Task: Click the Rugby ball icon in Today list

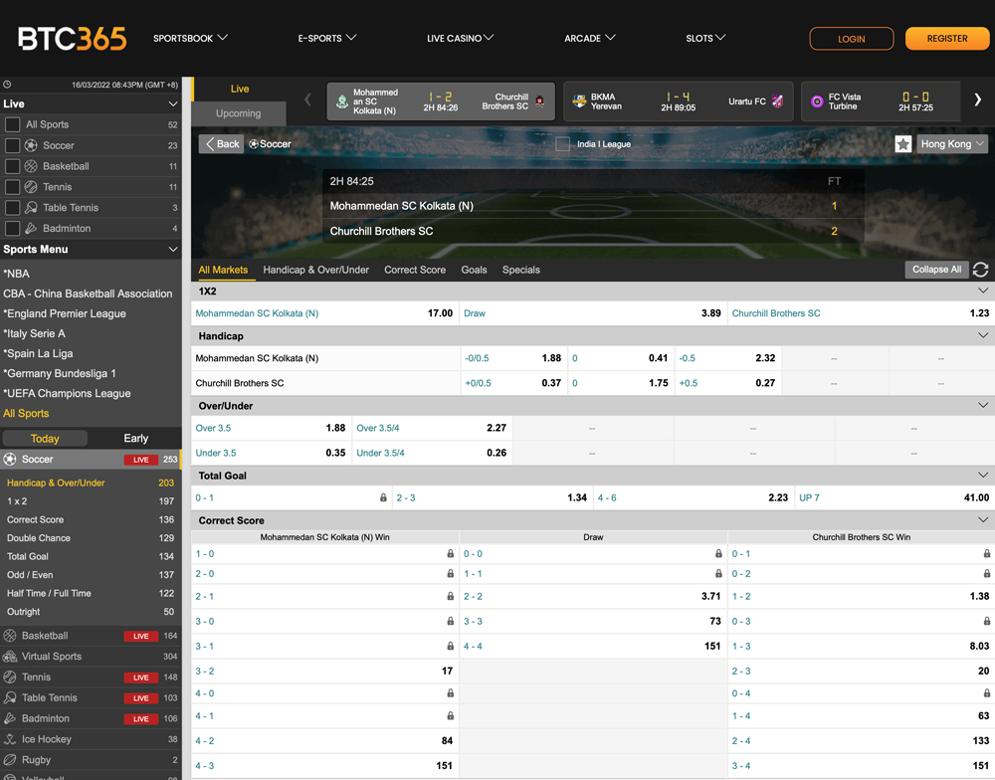Action: (x=10, y=760)
